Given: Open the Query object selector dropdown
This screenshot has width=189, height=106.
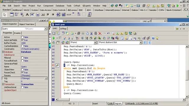Looking at the screenshot, I should coord(45,29).
